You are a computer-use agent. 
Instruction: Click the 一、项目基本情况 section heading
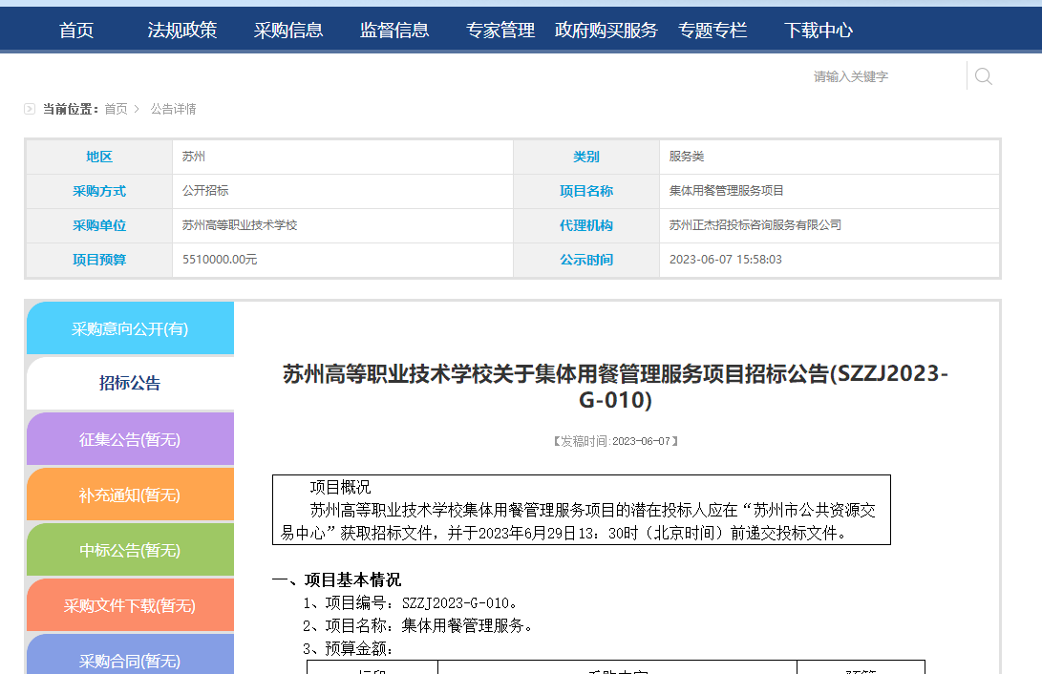(x=337, y=579)
